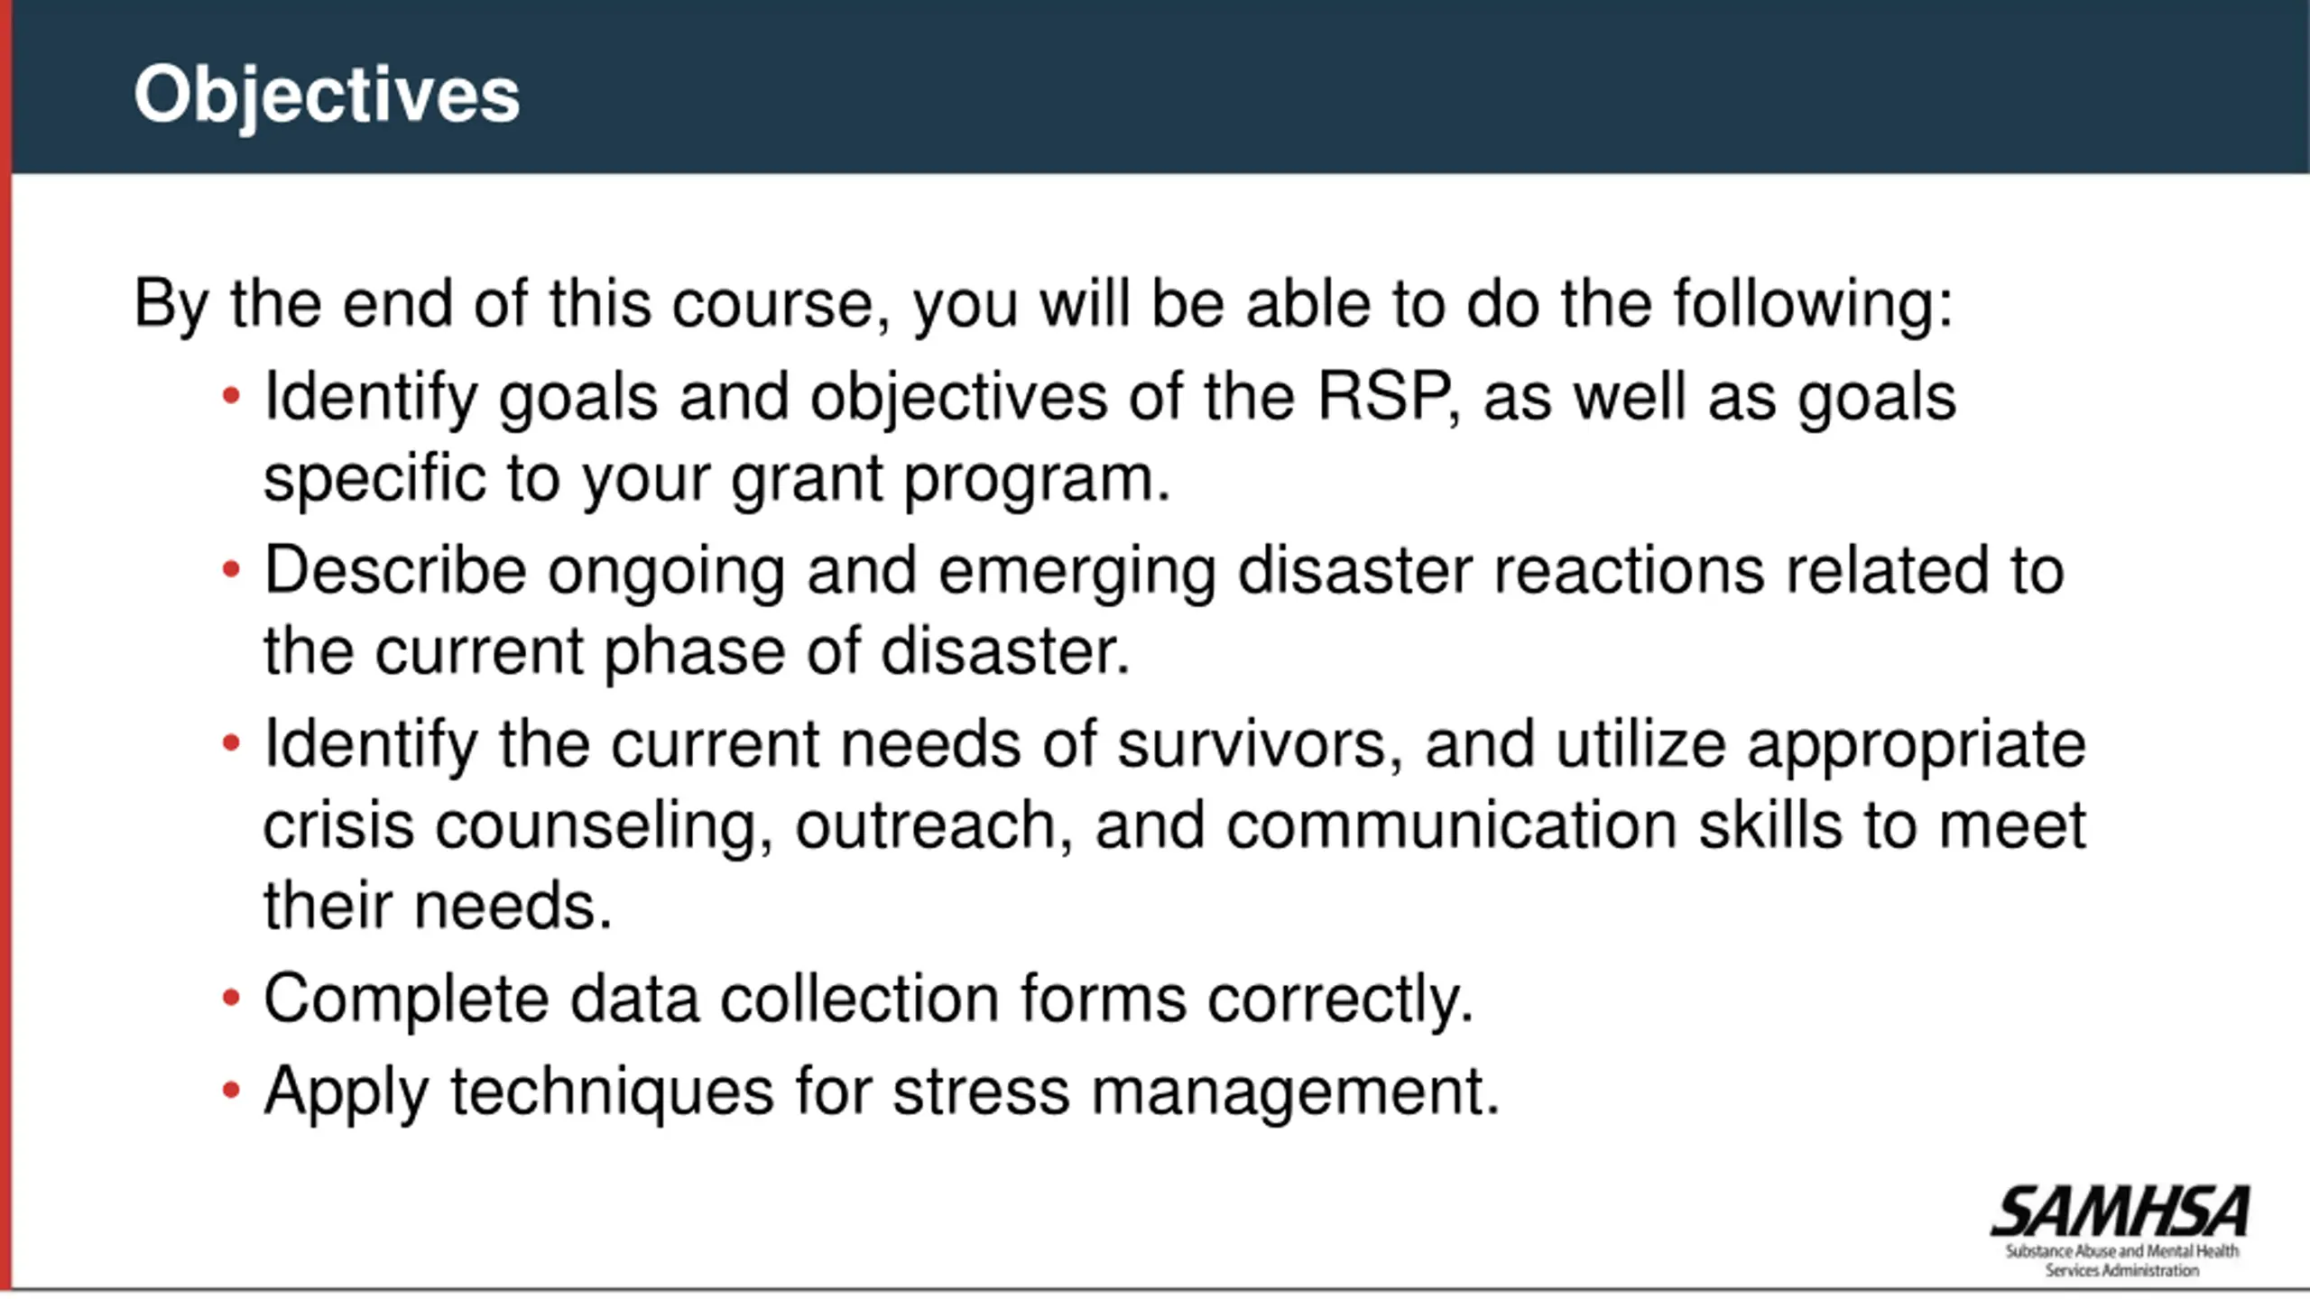Viewport: 2310px width, 1299px height.
Task: Click the text "specific to your grant program."
Action: tap(716, 478)
